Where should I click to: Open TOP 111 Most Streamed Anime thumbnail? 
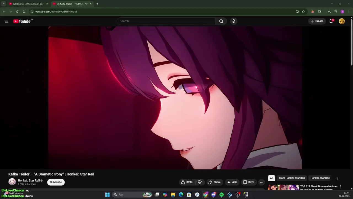(283, 187)
